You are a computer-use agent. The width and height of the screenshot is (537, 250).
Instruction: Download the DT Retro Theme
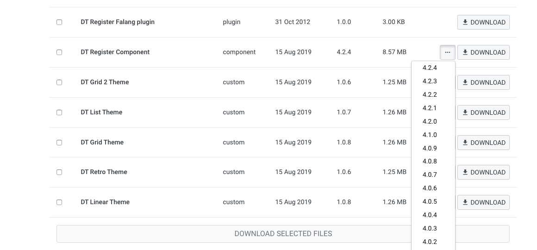coord(483,172)
